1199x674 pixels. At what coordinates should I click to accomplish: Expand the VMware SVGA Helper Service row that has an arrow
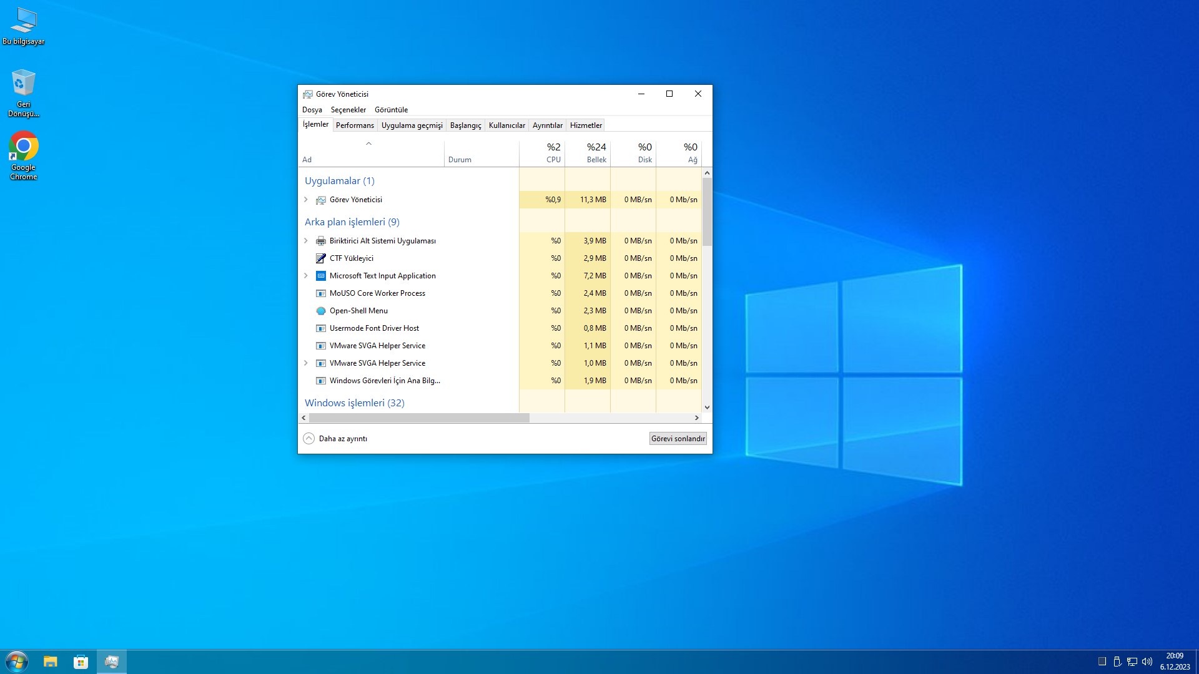306,363
